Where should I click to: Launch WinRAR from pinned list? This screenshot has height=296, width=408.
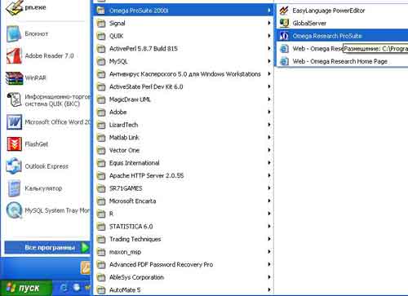[14, 78]
